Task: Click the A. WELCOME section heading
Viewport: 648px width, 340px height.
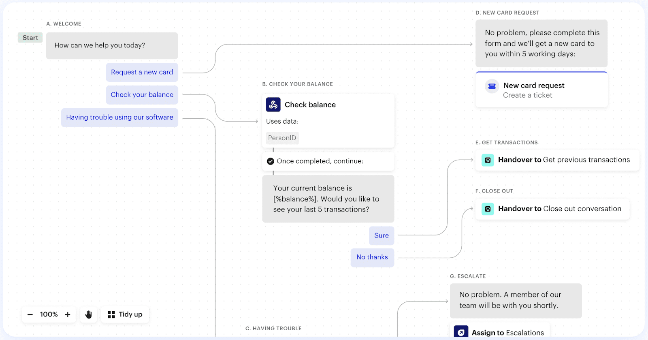Action: point(64,24)
